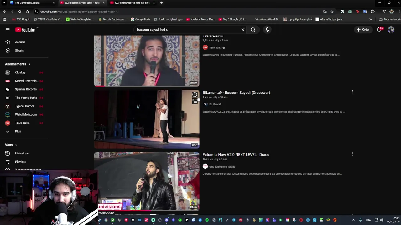Open the TEDxNabeul video thumbnail

pyautogui.click(x=147, y=61)
